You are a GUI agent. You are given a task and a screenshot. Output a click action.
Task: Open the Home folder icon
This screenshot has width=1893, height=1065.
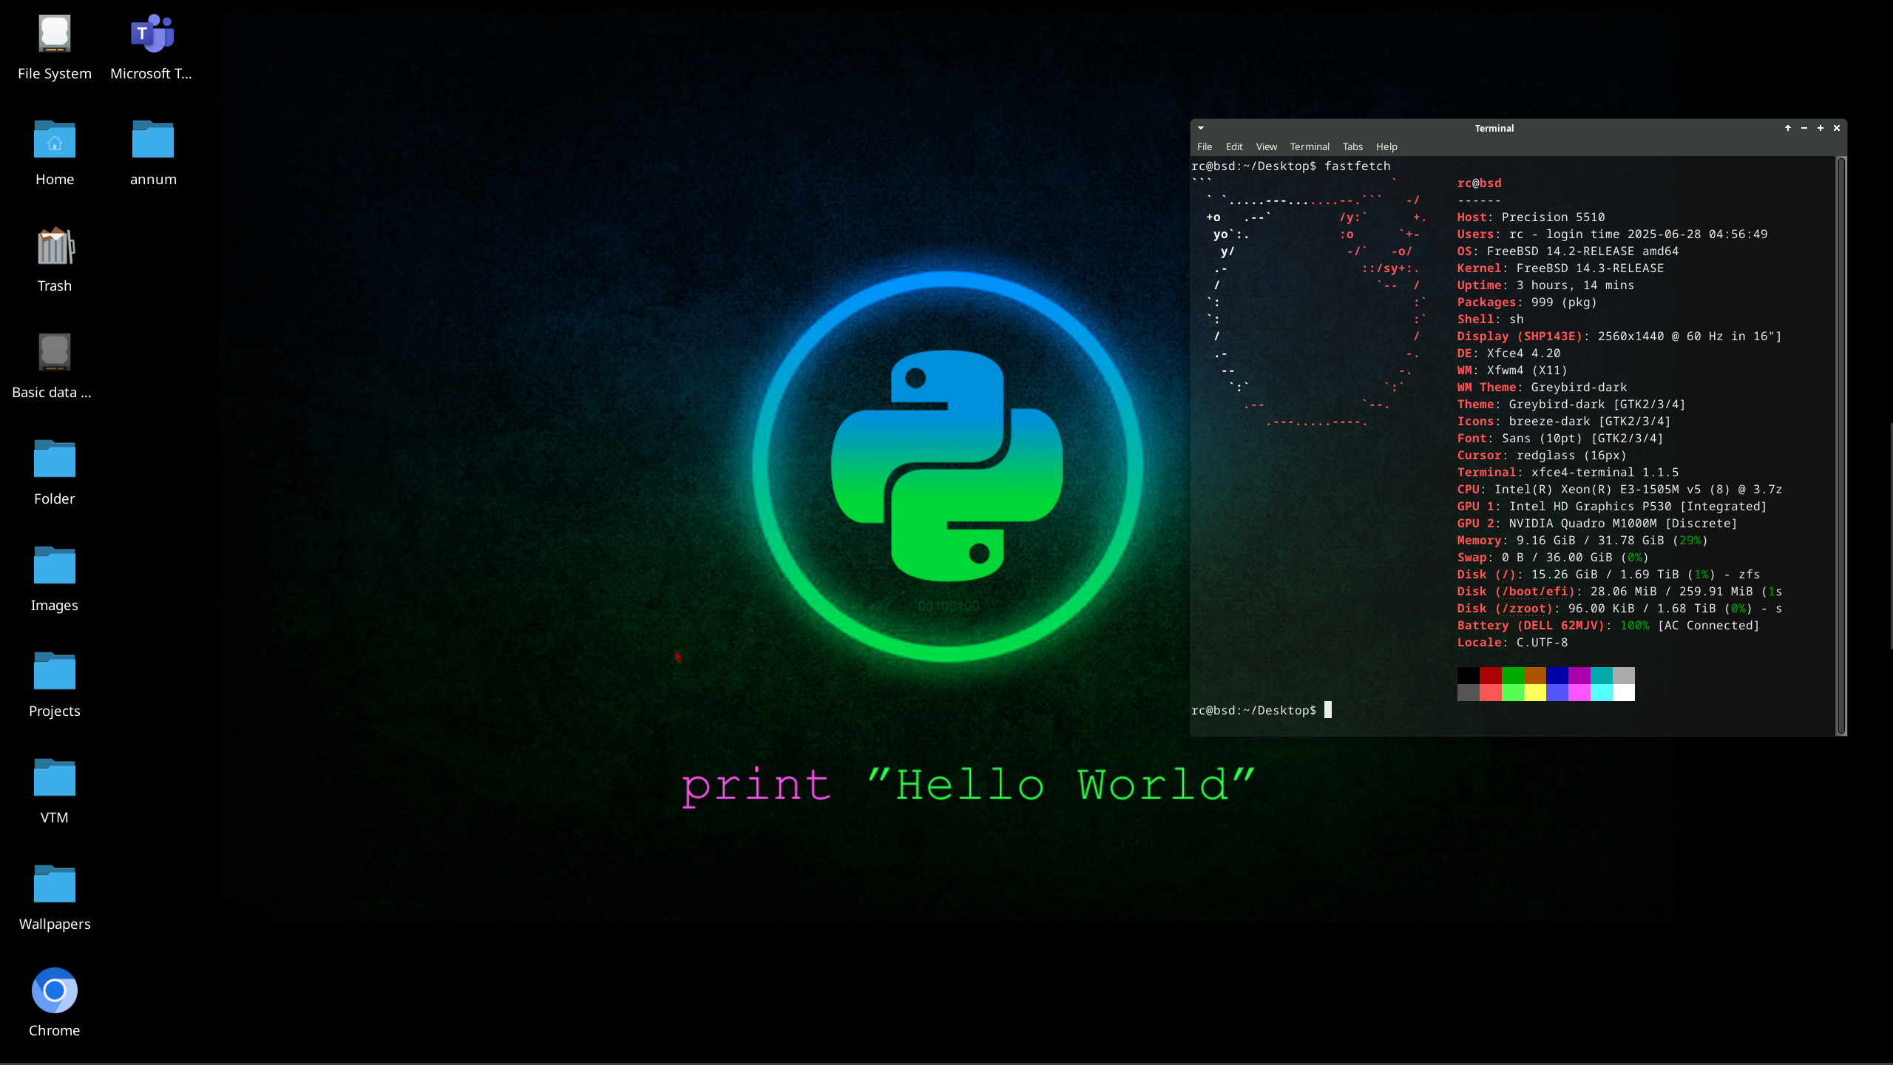click(55, 141)
